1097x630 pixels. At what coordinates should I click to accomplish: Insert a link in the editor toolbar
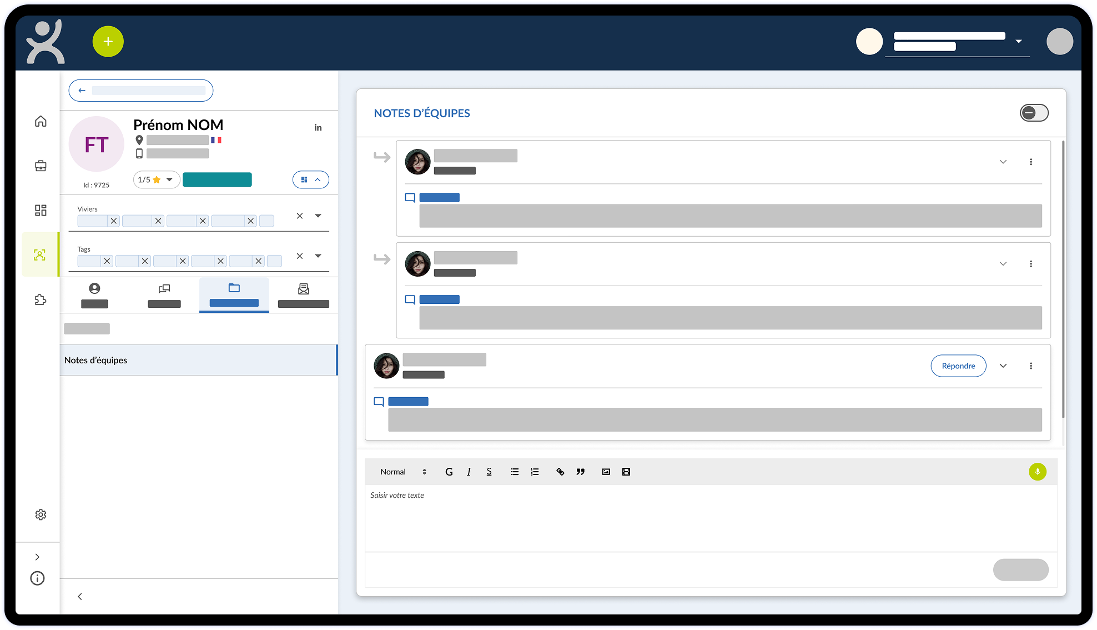560,472
